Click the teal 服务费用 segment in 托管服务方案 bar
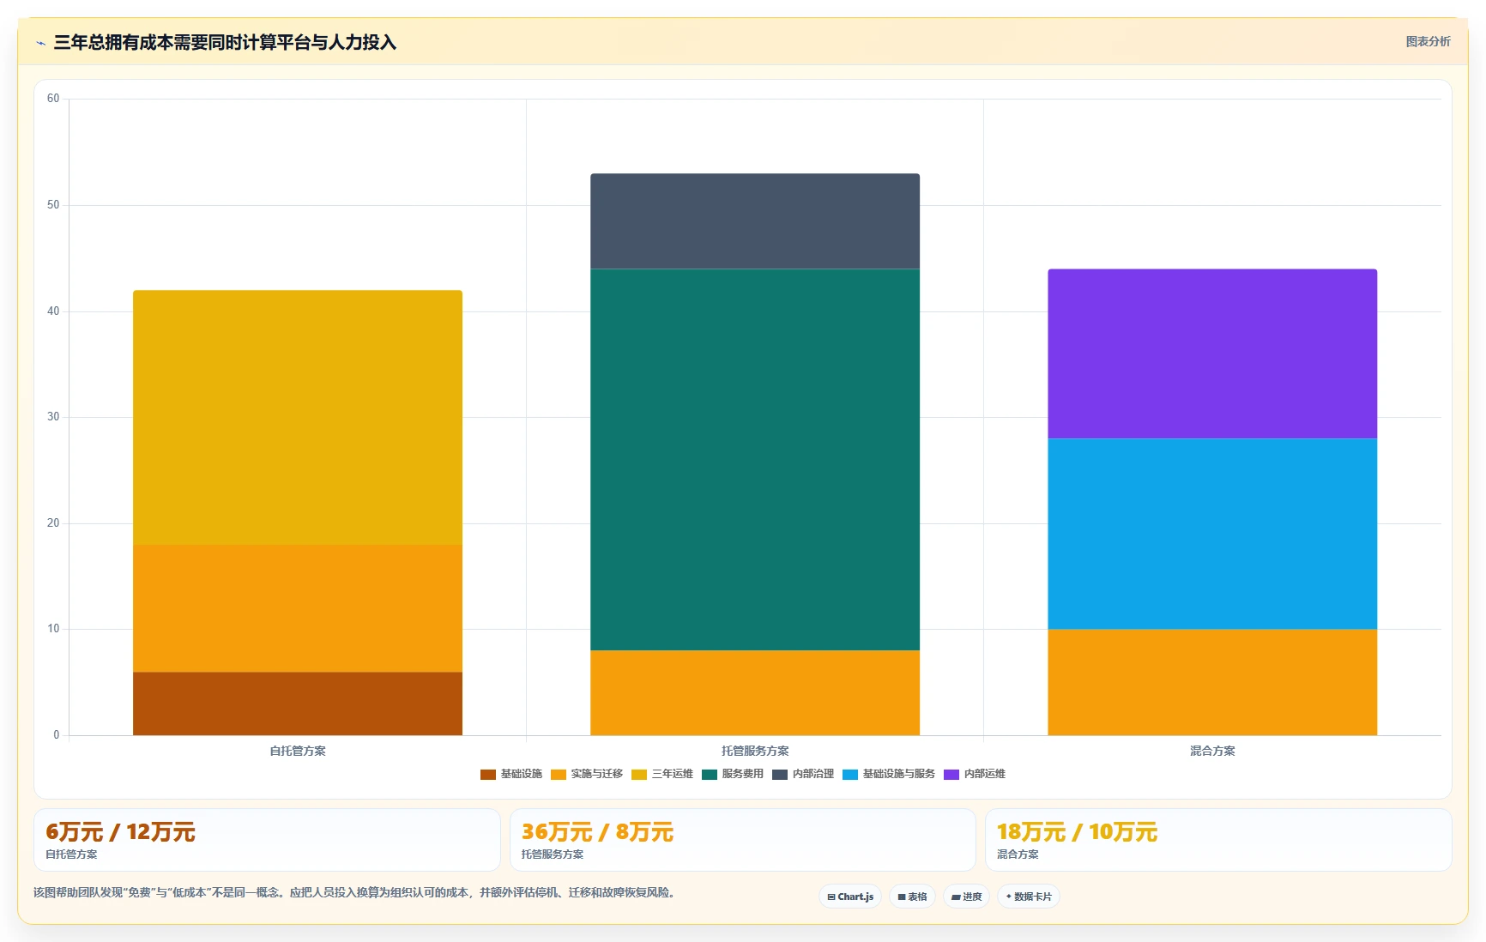1486x942 pixels. (x=755, y=460)
